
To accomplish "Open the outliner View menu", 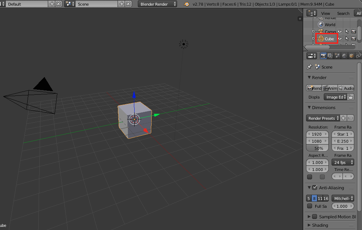I will click(326, 13).
